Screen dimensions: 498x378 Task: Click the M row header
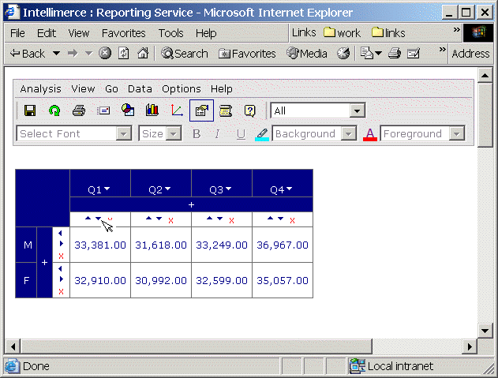26,245
